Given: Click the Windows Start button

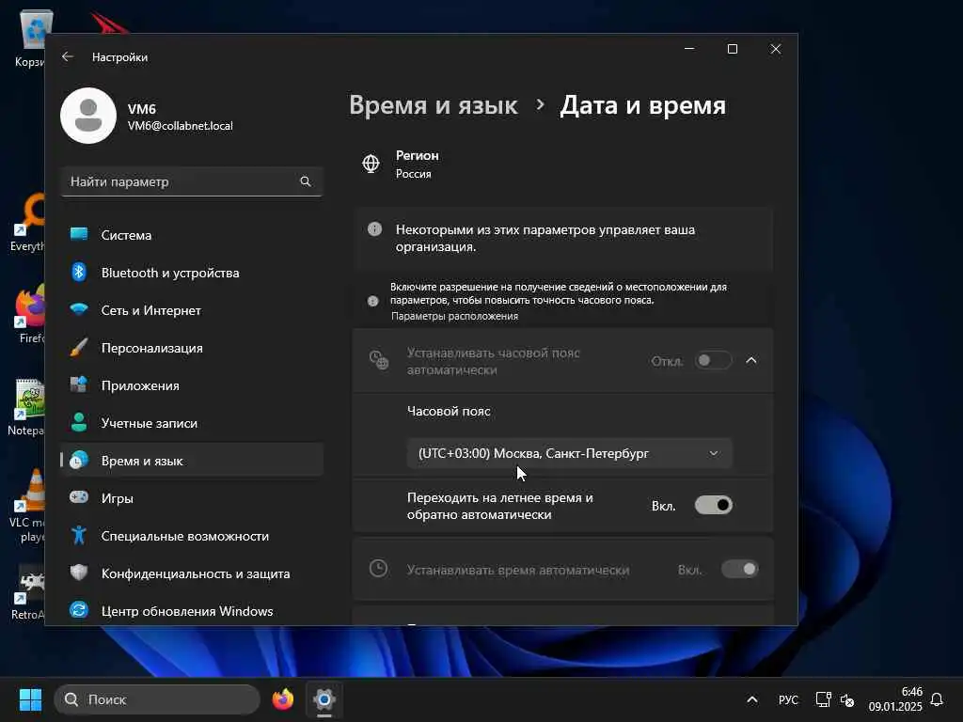Looking at the screenshot, I should tap(30, 699).
